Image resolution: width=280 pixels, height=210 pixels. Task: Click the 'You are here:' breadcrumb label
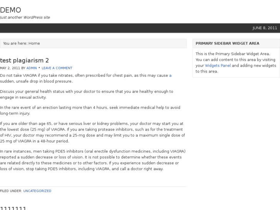pyautogui.click(x=15, y=44)
